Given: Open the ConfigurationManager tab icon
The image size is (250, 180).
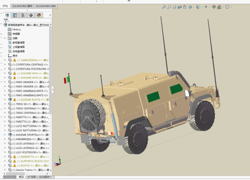Looking at the screenshot, I should [x=23, y=15].
